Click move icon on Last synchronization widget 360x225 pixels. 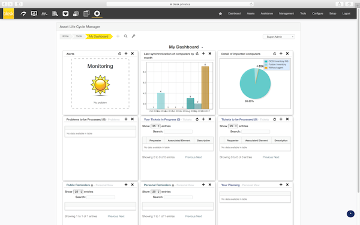point(203,53)
